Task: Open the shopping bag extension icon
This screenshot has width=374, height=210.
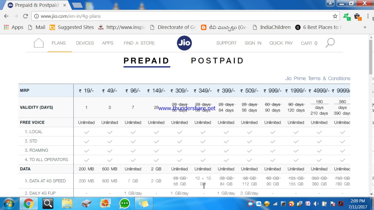Action: click(357, 17)
